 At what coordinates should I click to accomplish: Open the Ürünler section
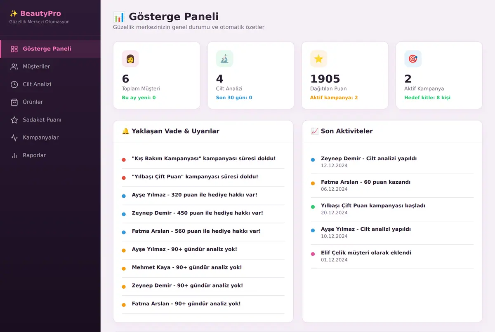50,102
